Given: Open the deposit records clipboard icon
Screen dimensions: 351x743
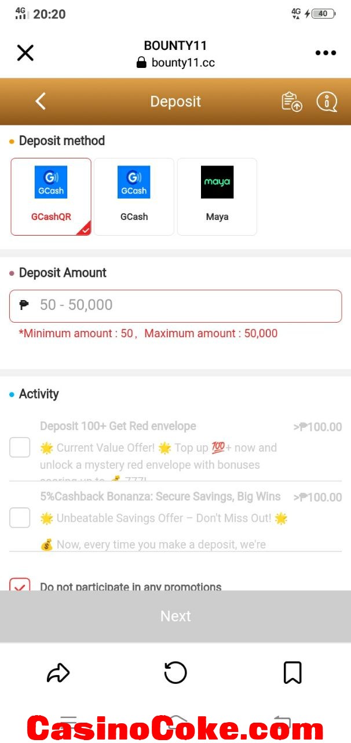Looking at the screenshot, I should coord(292,102).
